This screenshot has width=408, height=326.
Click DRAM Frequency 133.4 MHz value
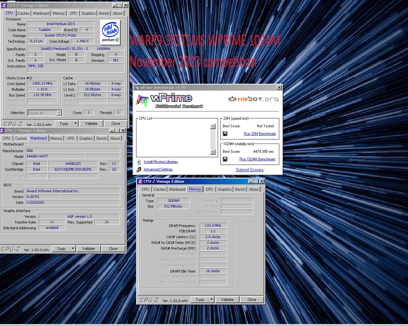[213, 225]
